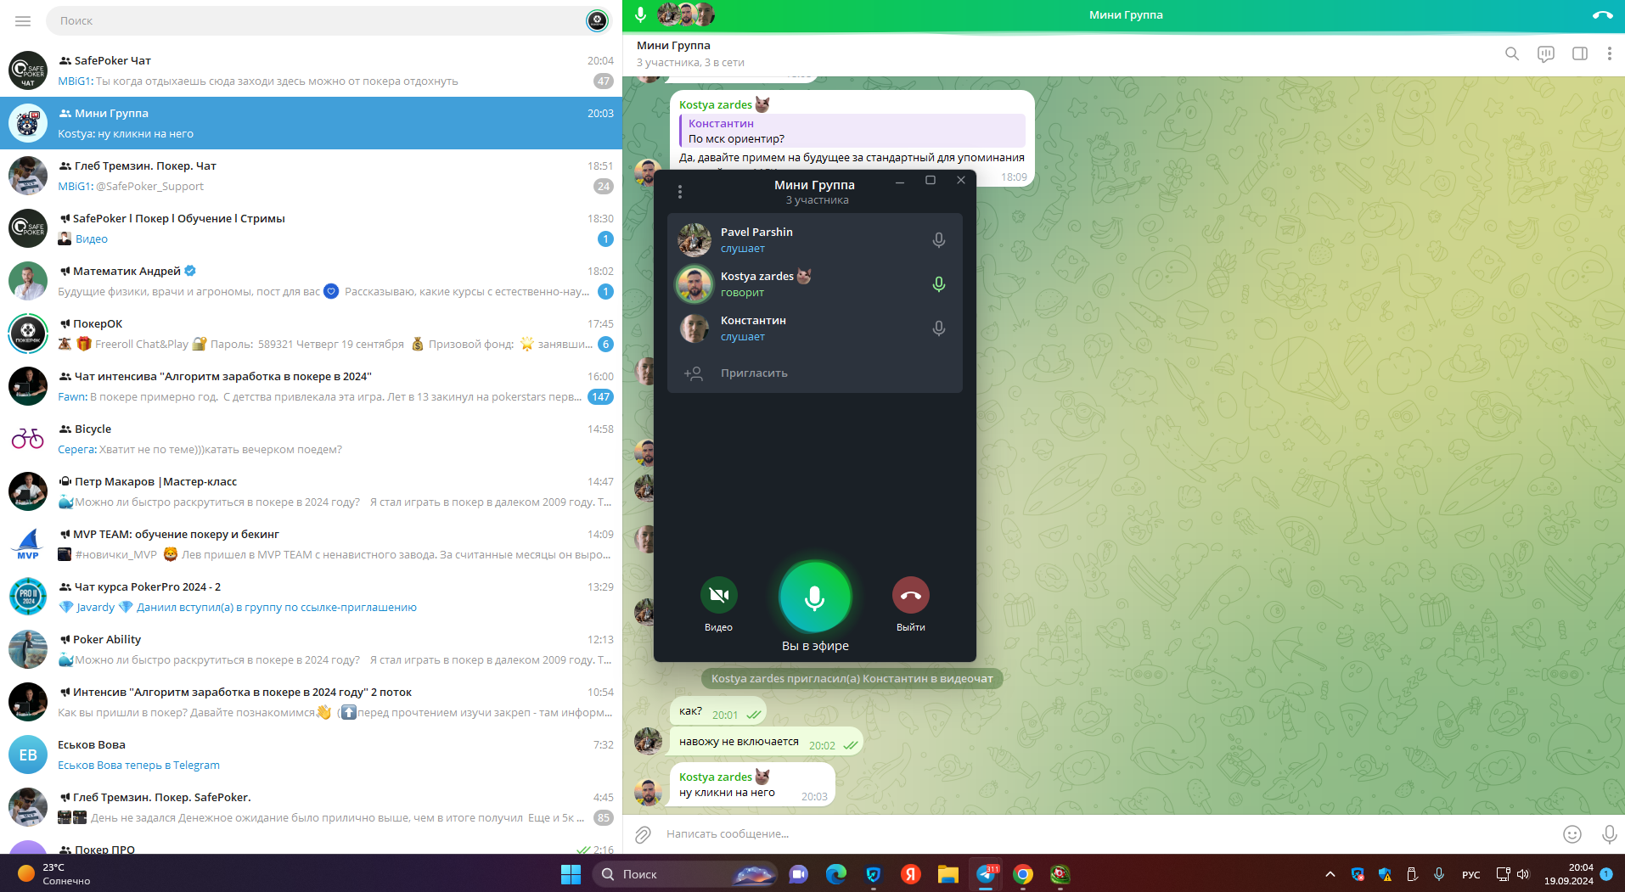Click Kostya zardes avatar near last message
The width and height of the screenshot is (1625, 892).
649,792
